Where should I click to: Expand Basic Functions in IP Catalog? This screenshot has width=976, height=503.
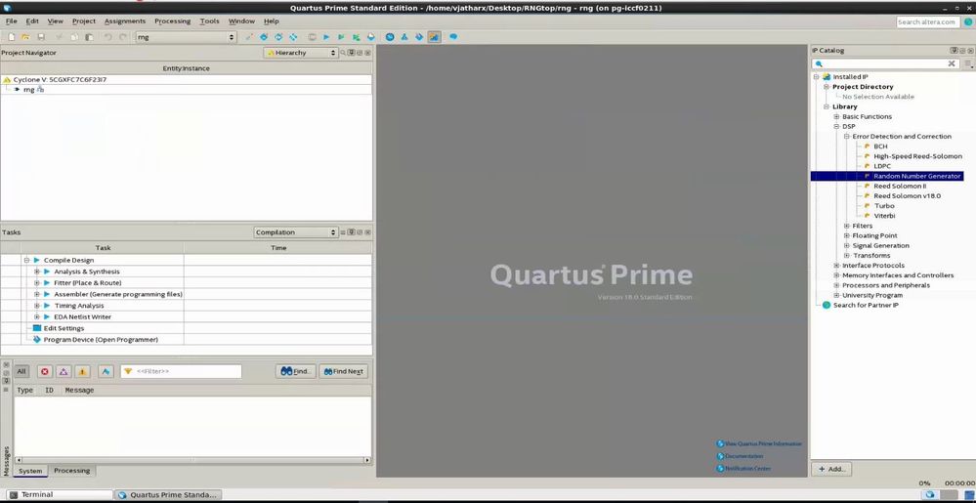(836, 116)
